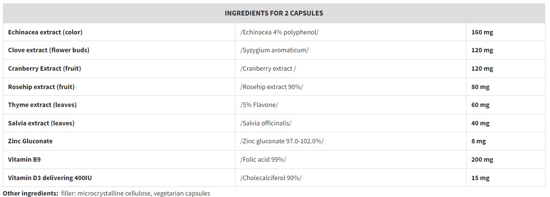The image size is (550, 197).
Task: Select 'Vitamin D3 delivering 400IU' cell
Action: click(50, 178)
